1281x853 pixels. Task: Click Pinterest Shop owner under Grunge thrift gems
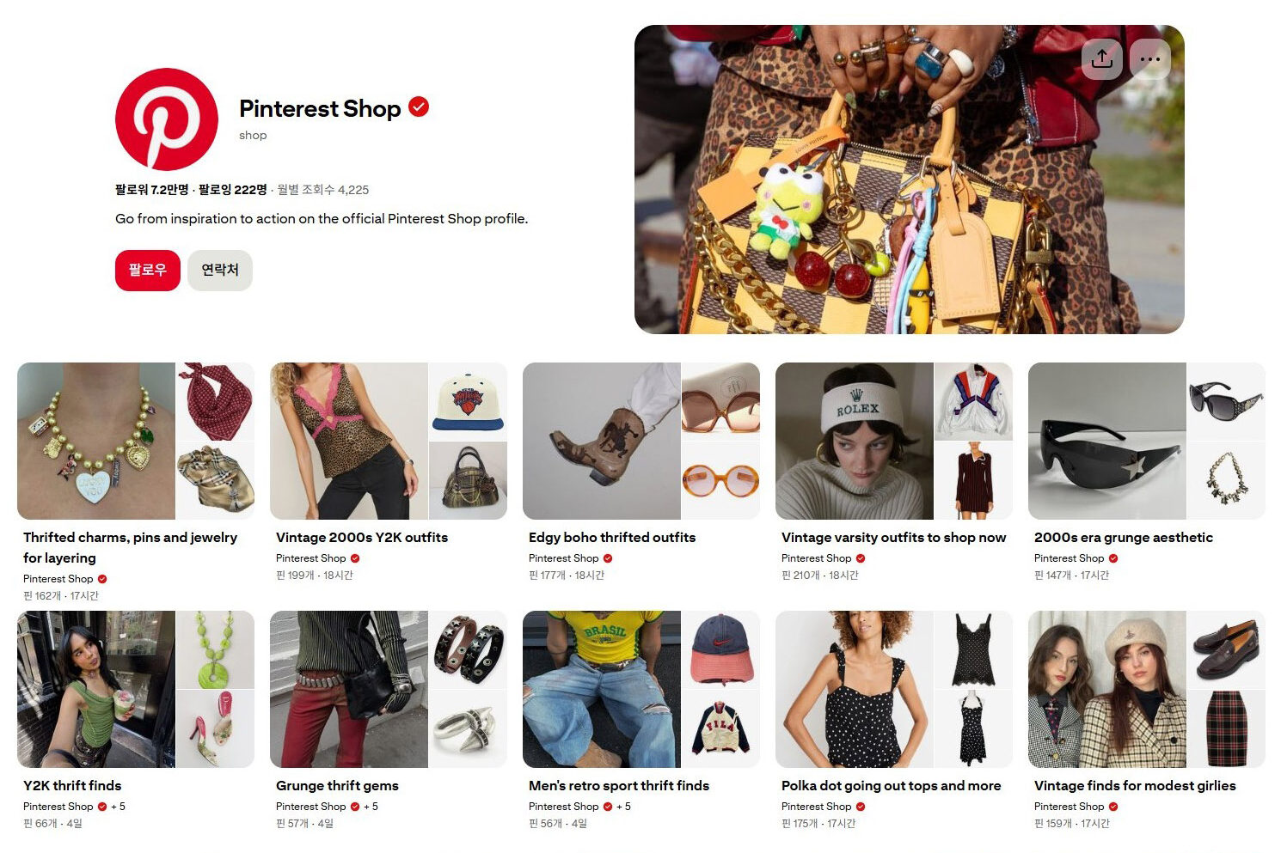pos(311,807)
